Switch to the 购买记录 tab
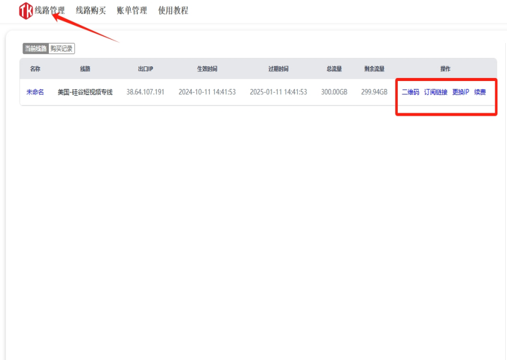Image resolution: width=507 pixels, height=360 pixels. 62,49
